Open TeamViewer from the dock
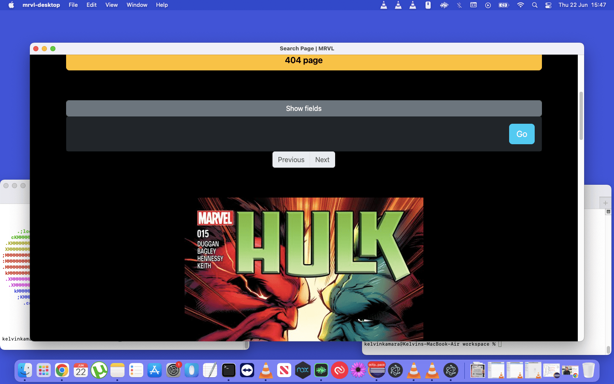 pos(247,370)
